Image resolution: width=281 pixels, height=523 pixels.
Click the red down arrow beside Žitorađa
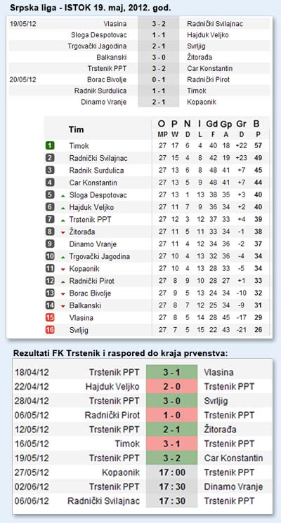pos(63,232)
